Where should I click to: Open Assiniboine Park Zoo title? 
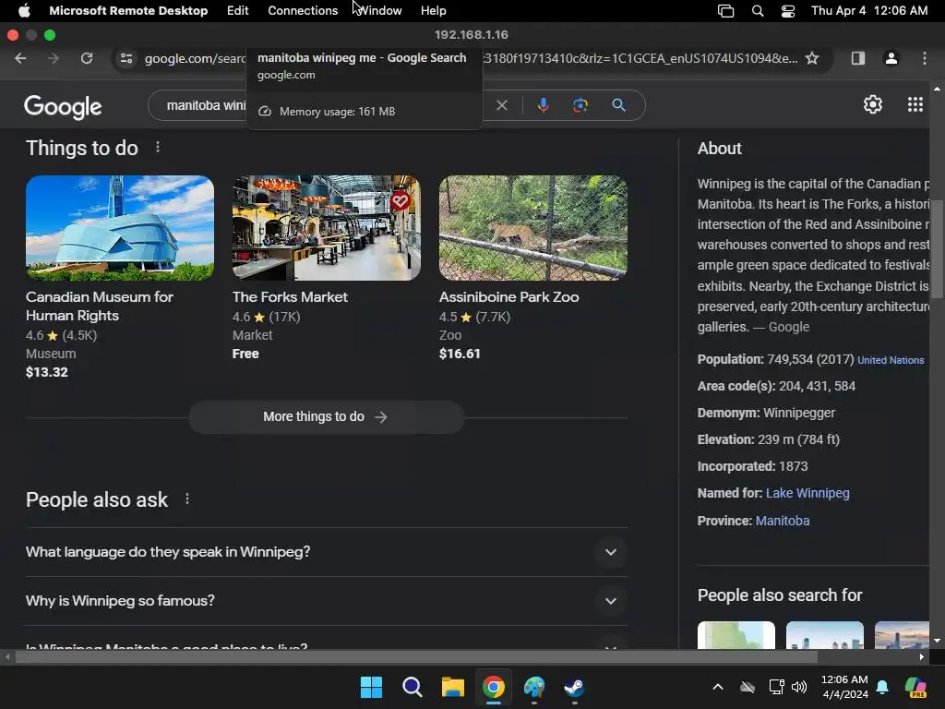(x=508, y=297)
